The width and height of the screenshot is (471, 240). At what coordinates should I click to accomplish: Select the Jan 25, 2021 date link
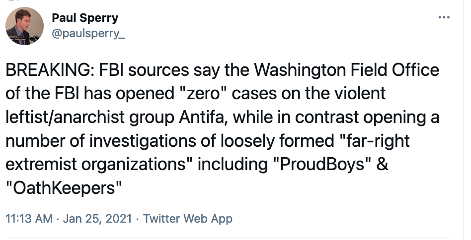pyautogui.click(x=97, y=218)
